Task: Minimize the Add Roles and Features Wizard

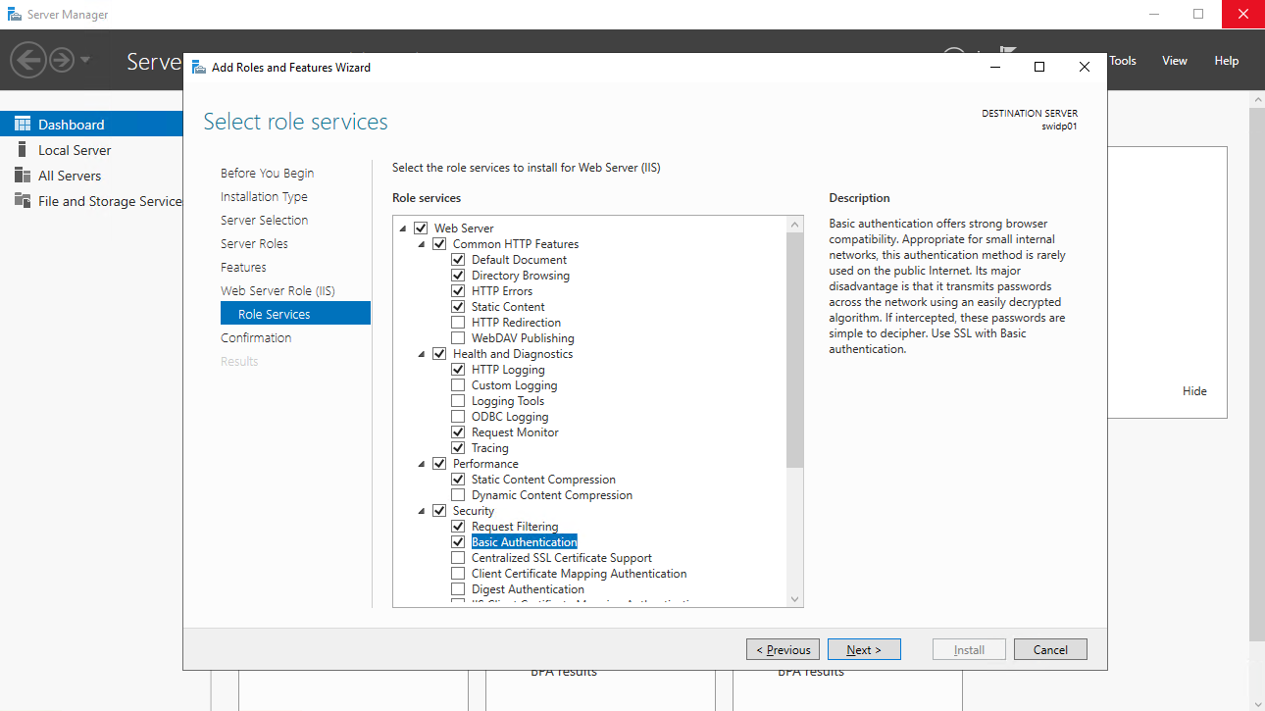Action: pyautogui.click(x=995, y=67)
